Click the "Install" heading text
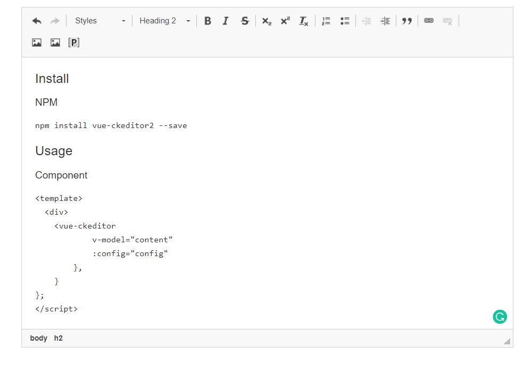 click(x=52, y=79)
